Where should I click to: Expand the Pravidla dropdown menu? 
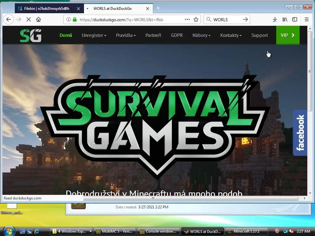click(x=126, y=35)
